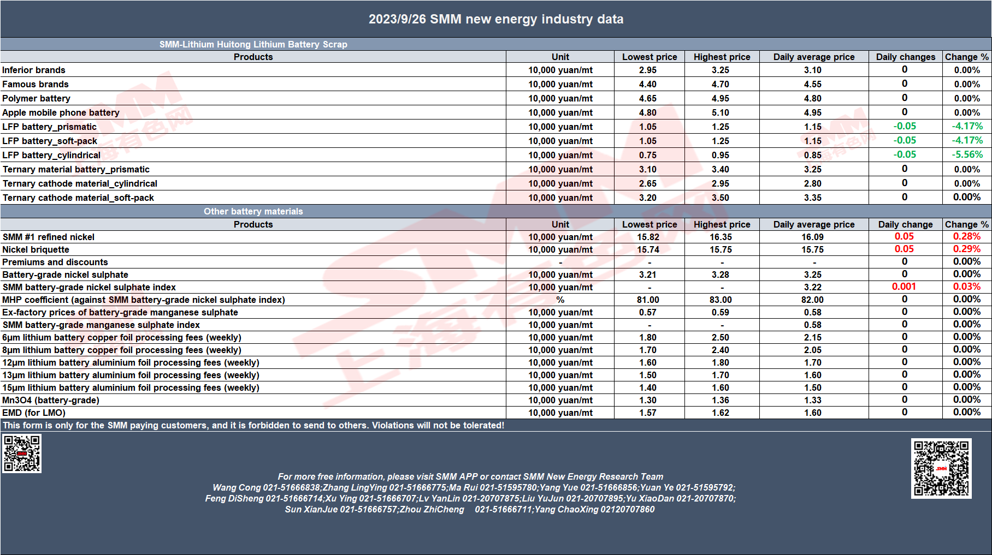Click 'SMM battery-grade manganese sulphate index' label
The width and height of the screenshot is (992, 555).
101,325
